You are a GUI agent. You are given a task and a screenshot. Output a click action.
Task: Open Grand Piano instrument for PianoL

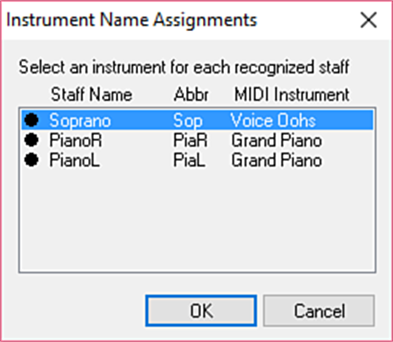point(276,160)
